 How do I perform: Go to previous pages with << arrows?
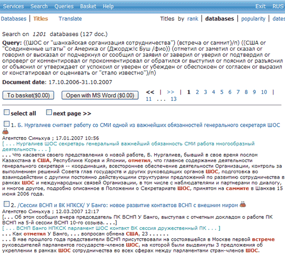[150, 92]
